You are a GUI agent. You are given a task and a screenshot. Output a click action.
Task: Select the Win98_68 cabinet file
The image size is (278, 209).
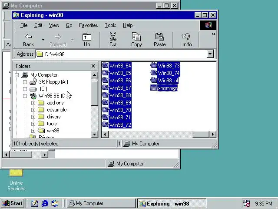point(117,95)
